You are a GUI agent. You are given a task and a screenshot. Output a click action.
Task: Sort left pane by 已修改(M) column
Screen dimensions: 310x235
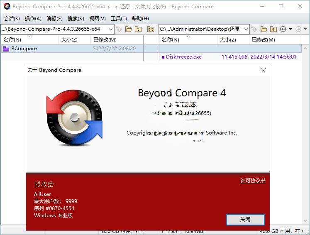click(x=117, y=40)
